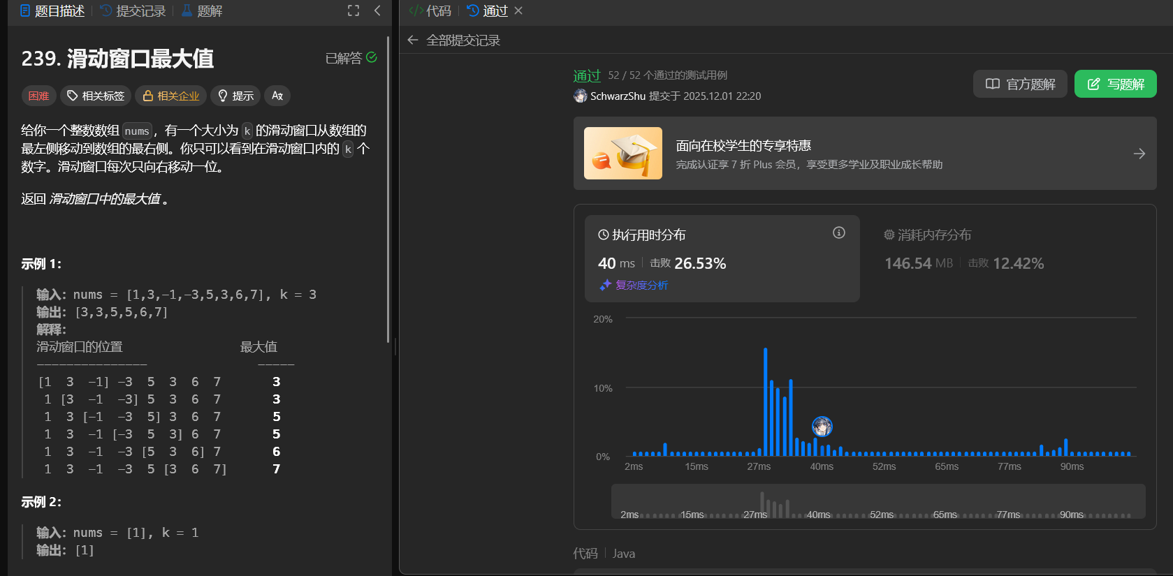Open 复杂度分析 complexity analysis
The height and width of the screenshot is (576, 1173).
coord(634,285)
